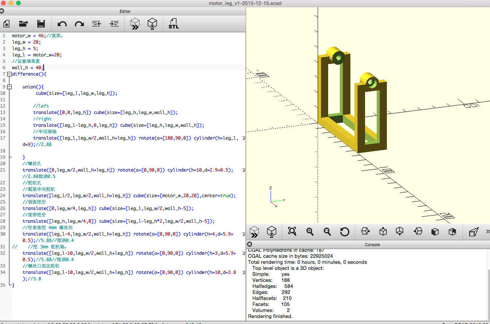Click the 'Halfedges: 584' console line
Viewport: 490px width, 324px height.
272,286
